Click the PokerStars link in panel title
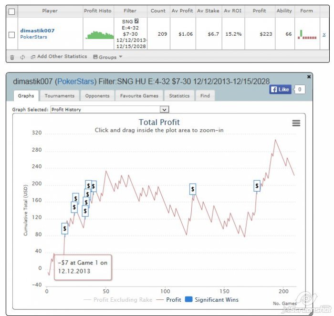 point(76,82)
